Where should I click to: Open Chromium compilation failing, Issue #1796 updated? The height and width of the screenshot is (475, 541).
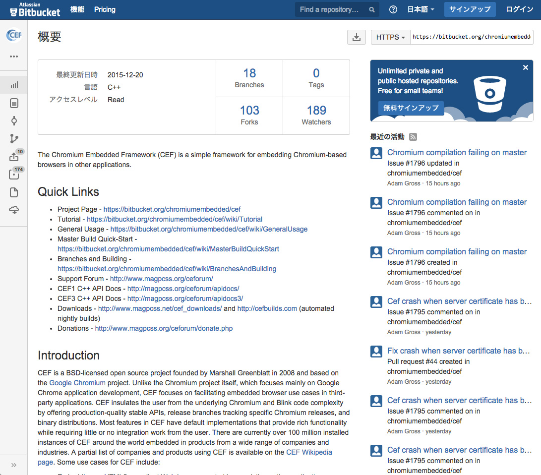[457, 153]
